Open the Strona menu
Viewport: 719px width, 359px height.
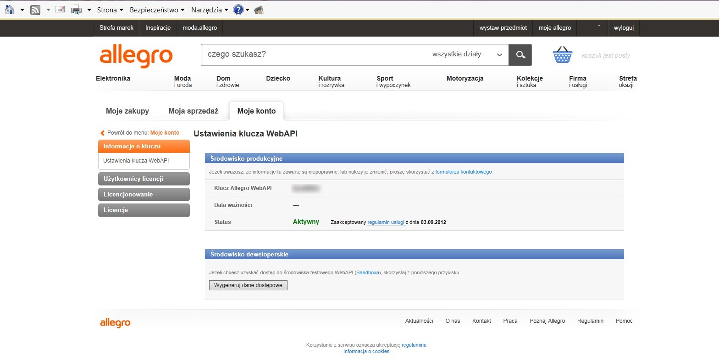(x=110, y=10)
